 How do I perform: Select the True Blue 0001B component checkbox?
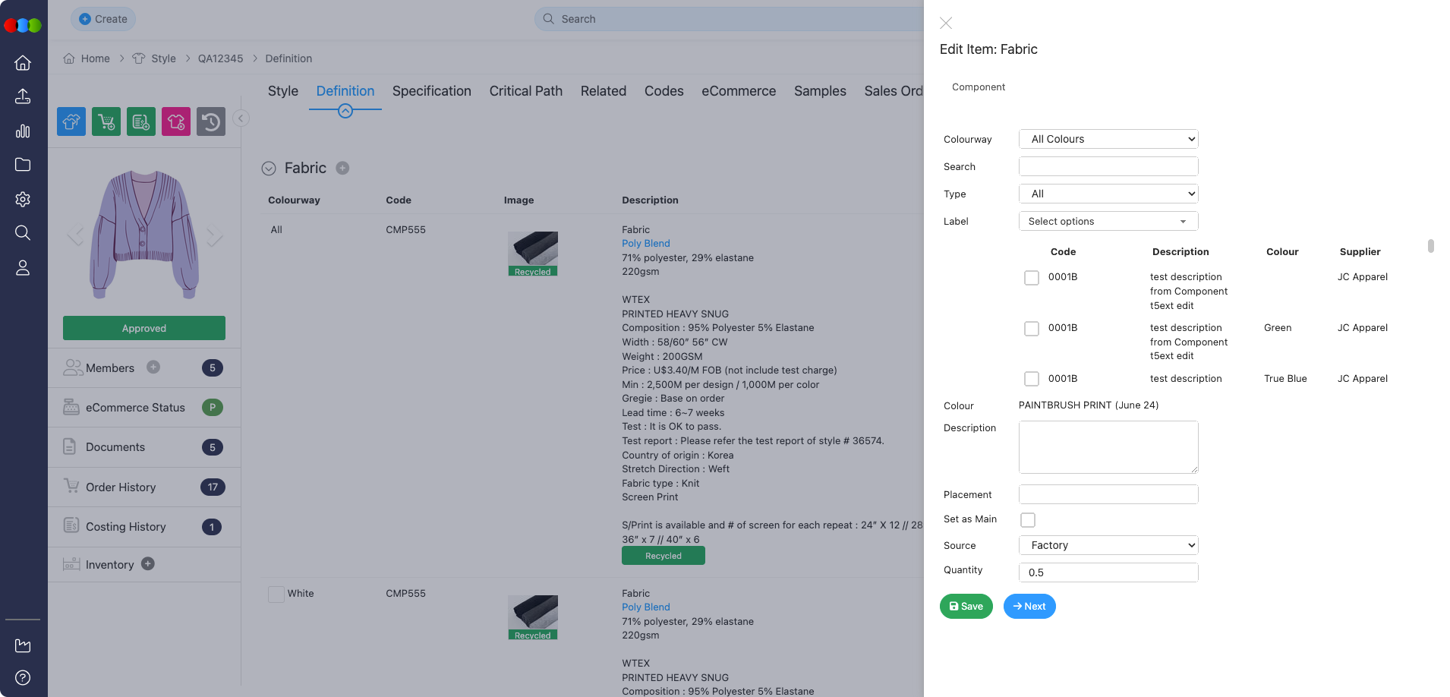1031,379
